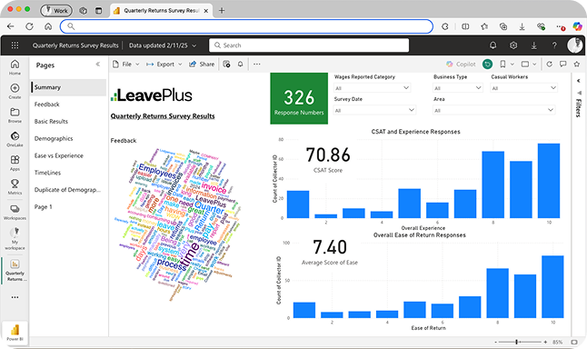Refresh the report visuals
This screenshot has height=349, width=587.
549,64
